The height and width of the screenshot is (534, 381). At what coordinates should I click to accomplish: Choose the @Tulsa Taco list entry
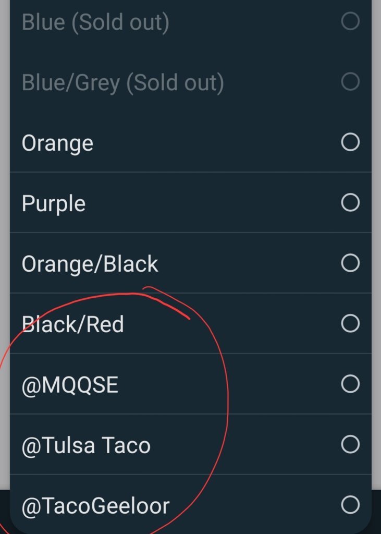(190, 444)
